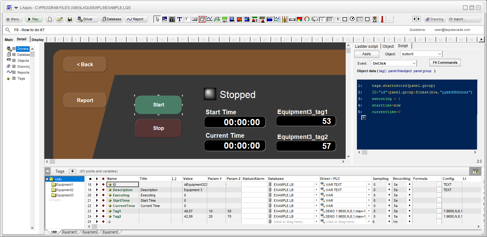Collapse the <All> group folder
Image resolution: width=487 pixels, height=237 pixels.
click(x=47, y=179)
